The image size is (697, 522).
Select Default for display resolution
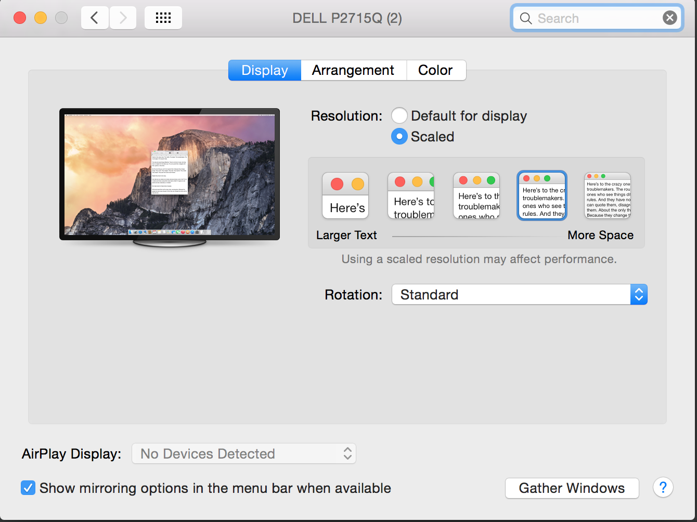pos(399,115)
